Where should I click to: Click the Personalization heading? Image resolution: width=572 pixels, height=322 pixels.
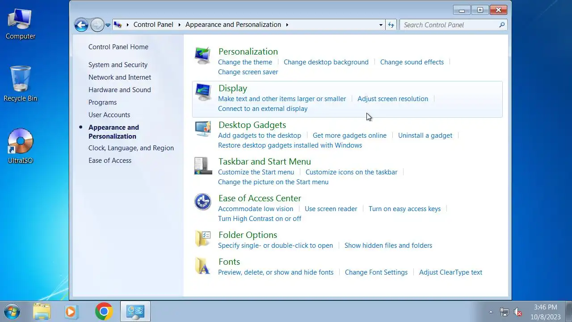click(x=248, y=51)
